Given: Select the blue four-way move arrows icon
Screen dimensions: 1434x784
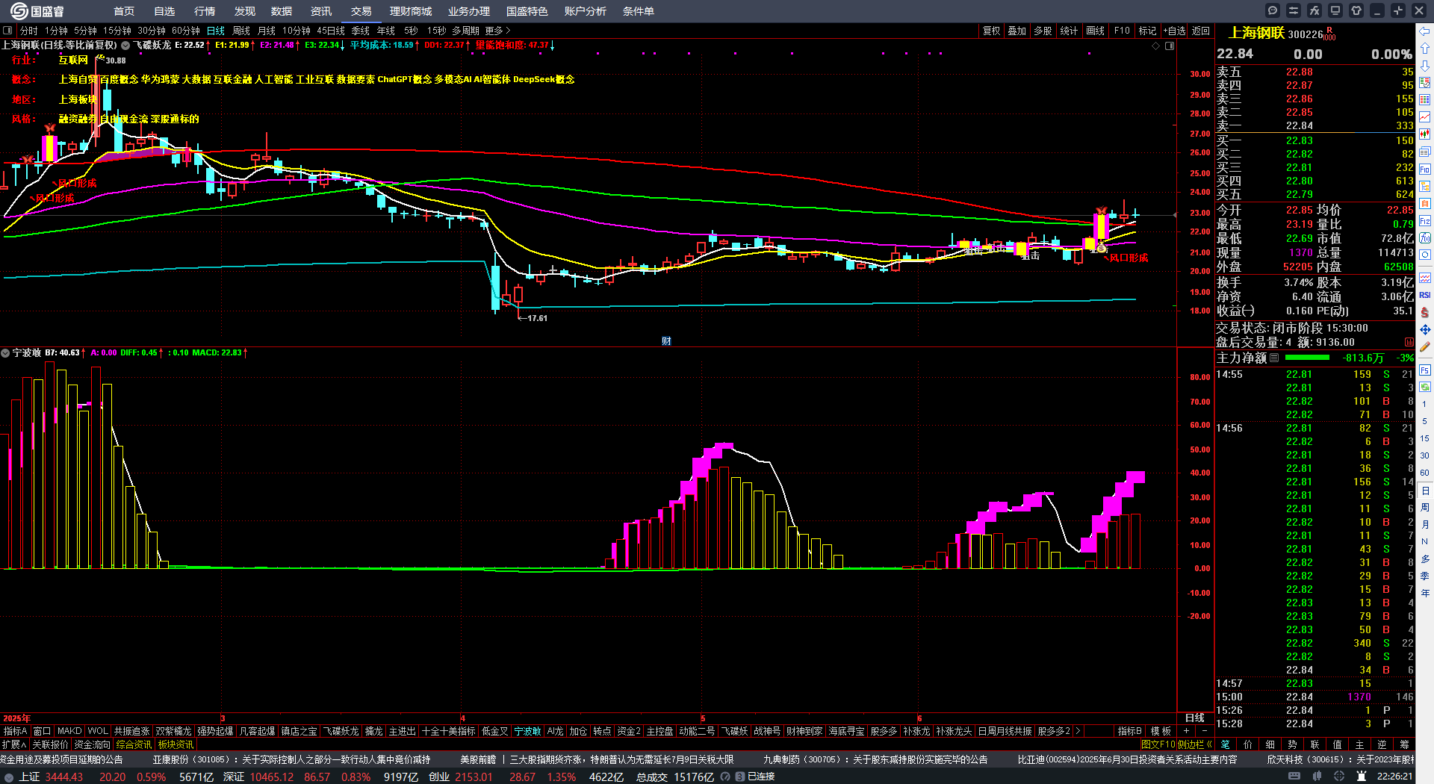Looking at the screenshot, I should click(1425, 329).
